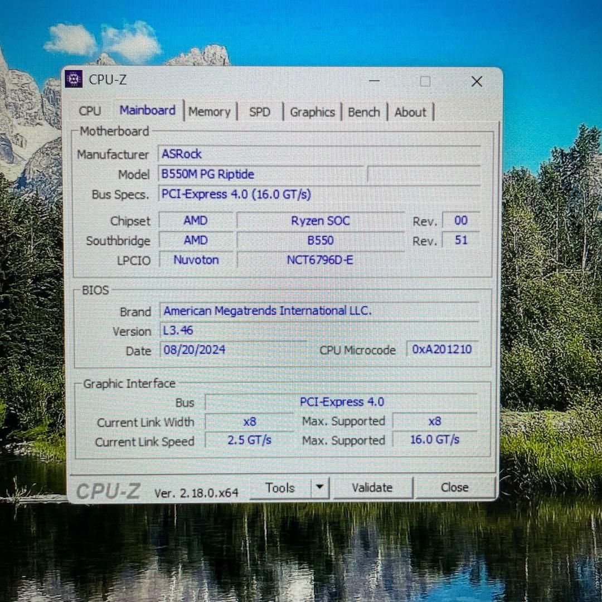Open the Memory tab

[x=210, y=111]
